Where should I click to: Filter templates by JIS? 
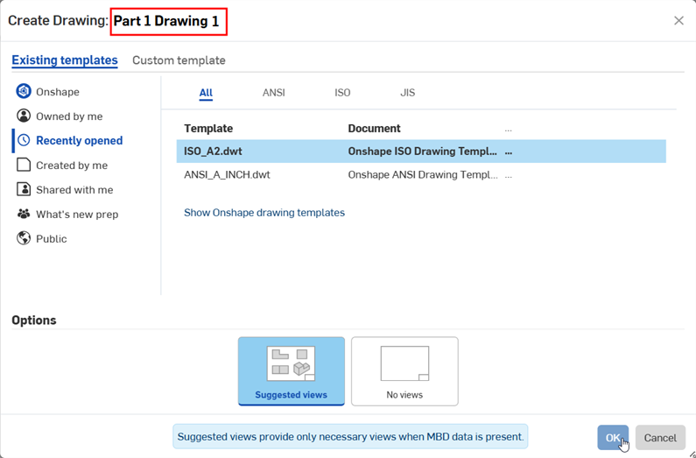407,93
